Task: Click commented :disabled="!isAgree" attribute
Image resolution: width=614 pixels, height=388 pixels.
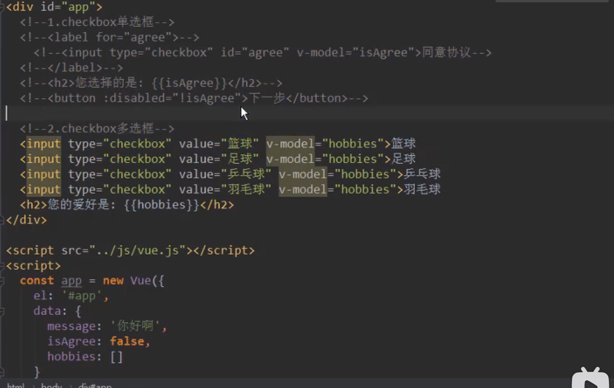Action: (x=172, y=98)
